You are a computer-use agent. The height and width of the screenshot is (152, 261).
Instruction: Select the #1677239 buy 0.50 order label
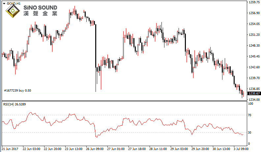17,90
